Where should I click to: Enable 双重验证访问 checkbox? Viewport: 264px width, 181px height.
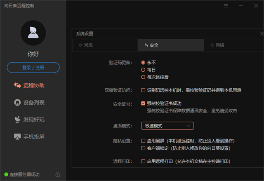(x=143, y=90)
